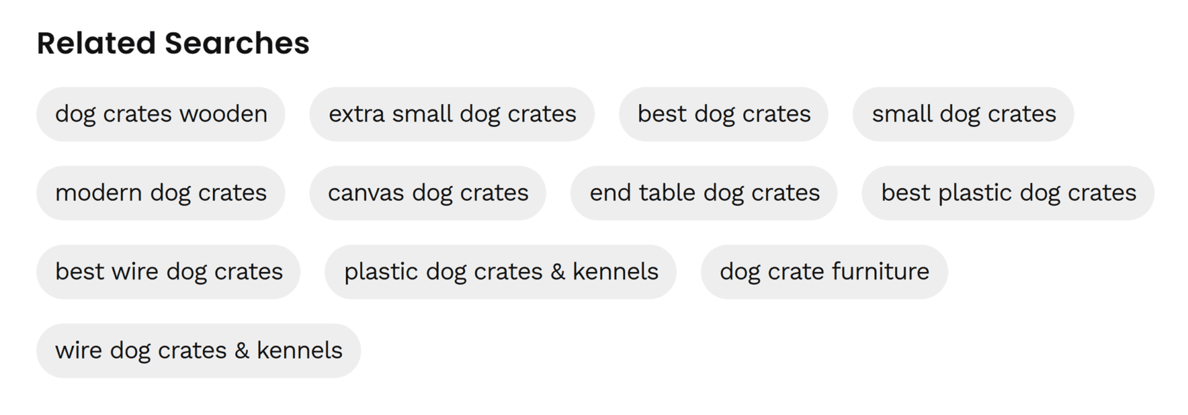
Task: Select the 'dog crate furniture' chip
Action: [824, 272]
